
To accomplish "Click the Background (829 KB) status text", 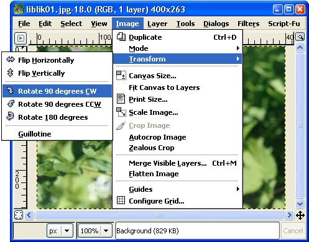I will pyautogui.click(x=147, y=231).
